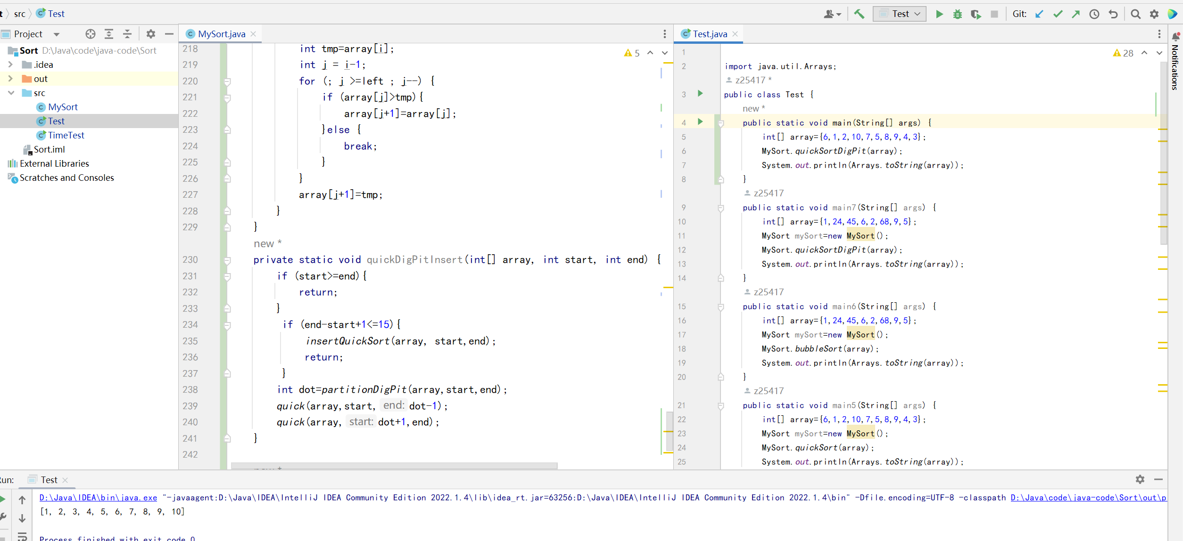Open the java.exe path link in console

click(98, 498)
